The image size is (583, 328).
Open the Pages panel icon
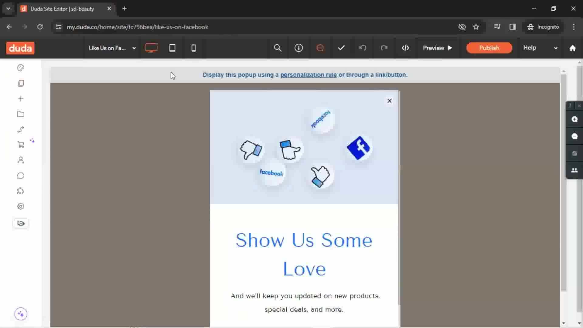coord(21,83)
